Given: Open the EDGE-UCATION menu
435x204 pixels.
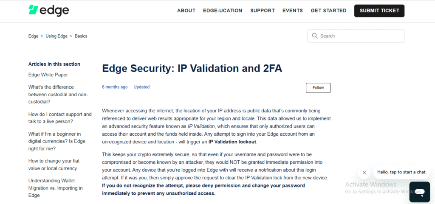Looking at the screenshot, I should (x=223, y=11).
